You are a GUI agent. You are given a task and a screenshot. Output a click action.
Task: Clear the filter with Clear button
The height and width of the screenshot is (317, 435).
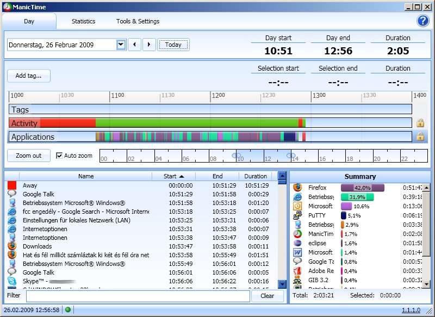point(267,296)
